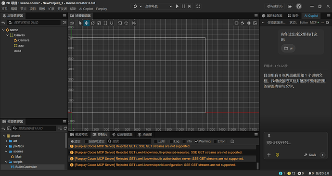Toggle the Info filter checkbox

(184, 141)
